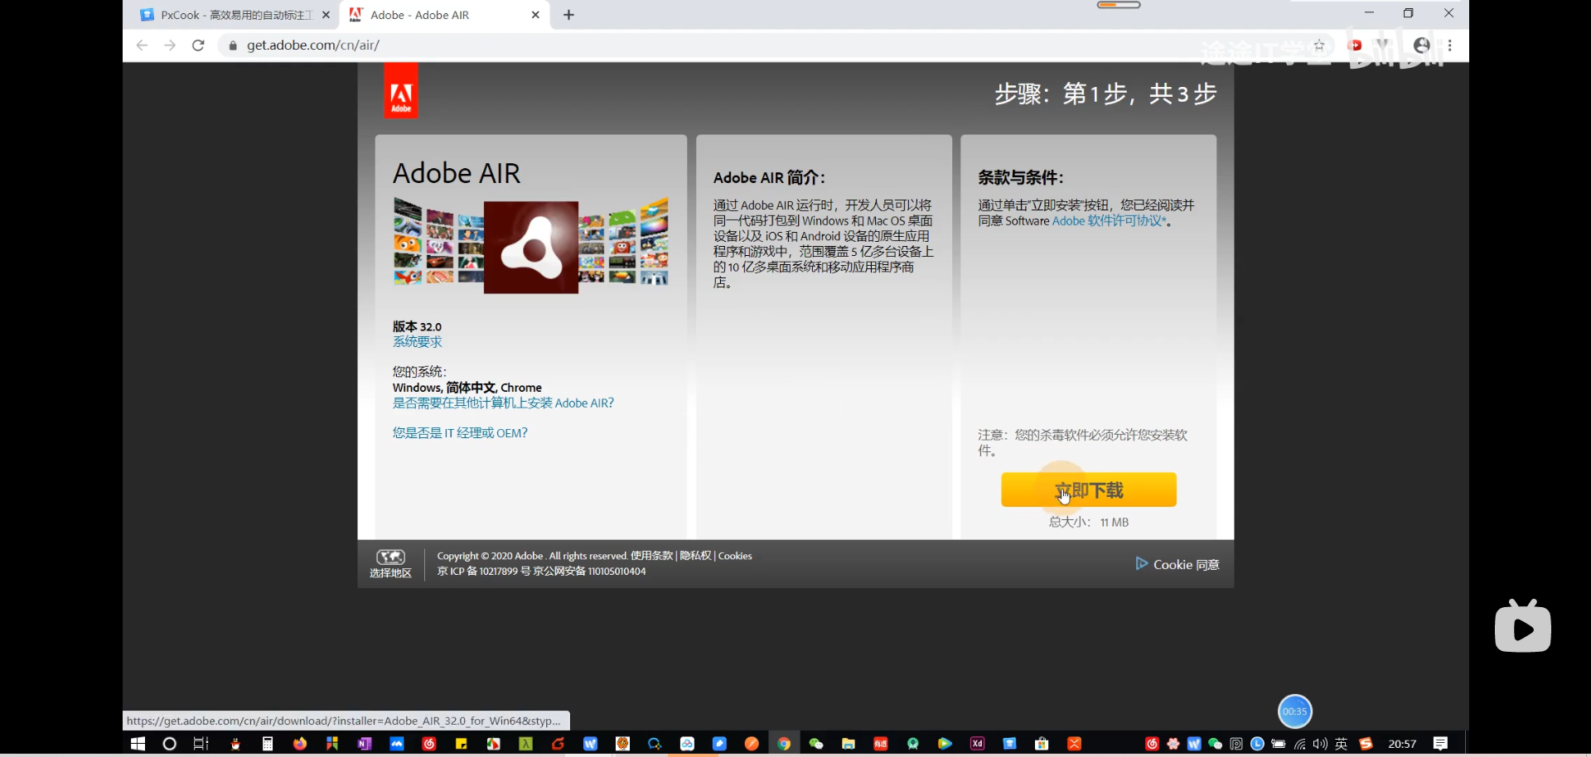
Task: Click the blue 00:35 recording timer bubble
Action: point(1294,711)
